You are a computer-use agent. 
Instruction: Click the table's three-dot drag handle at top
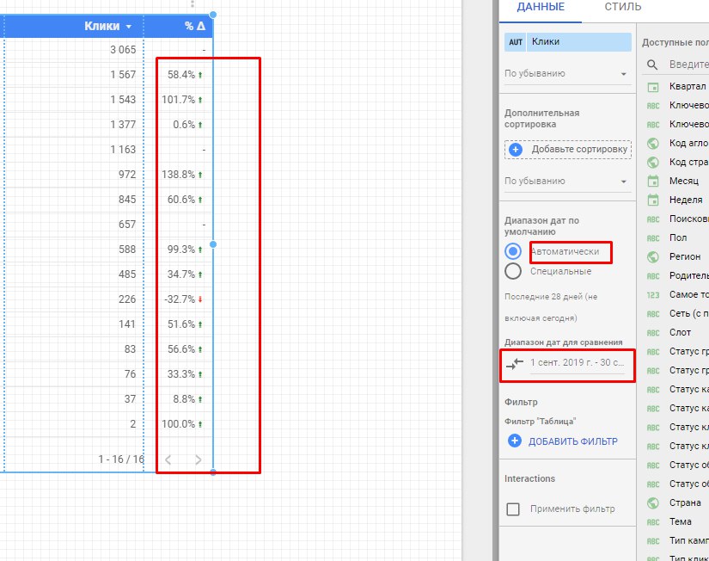[x=193, y=4]
